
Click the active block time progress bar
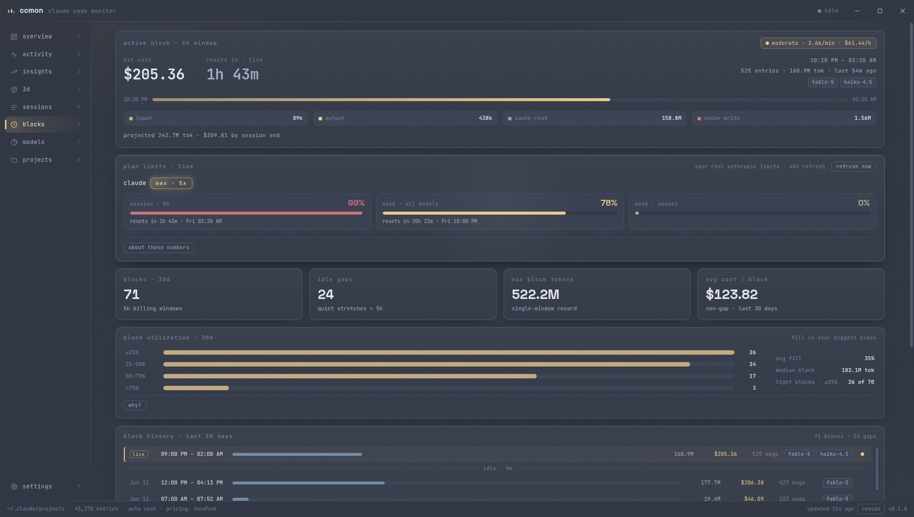(500, 100)
